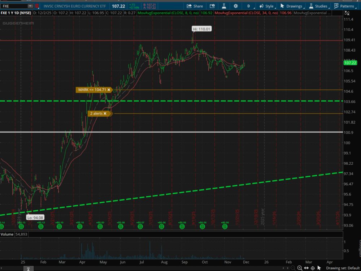Open the Studies menu

coord(319,6)
